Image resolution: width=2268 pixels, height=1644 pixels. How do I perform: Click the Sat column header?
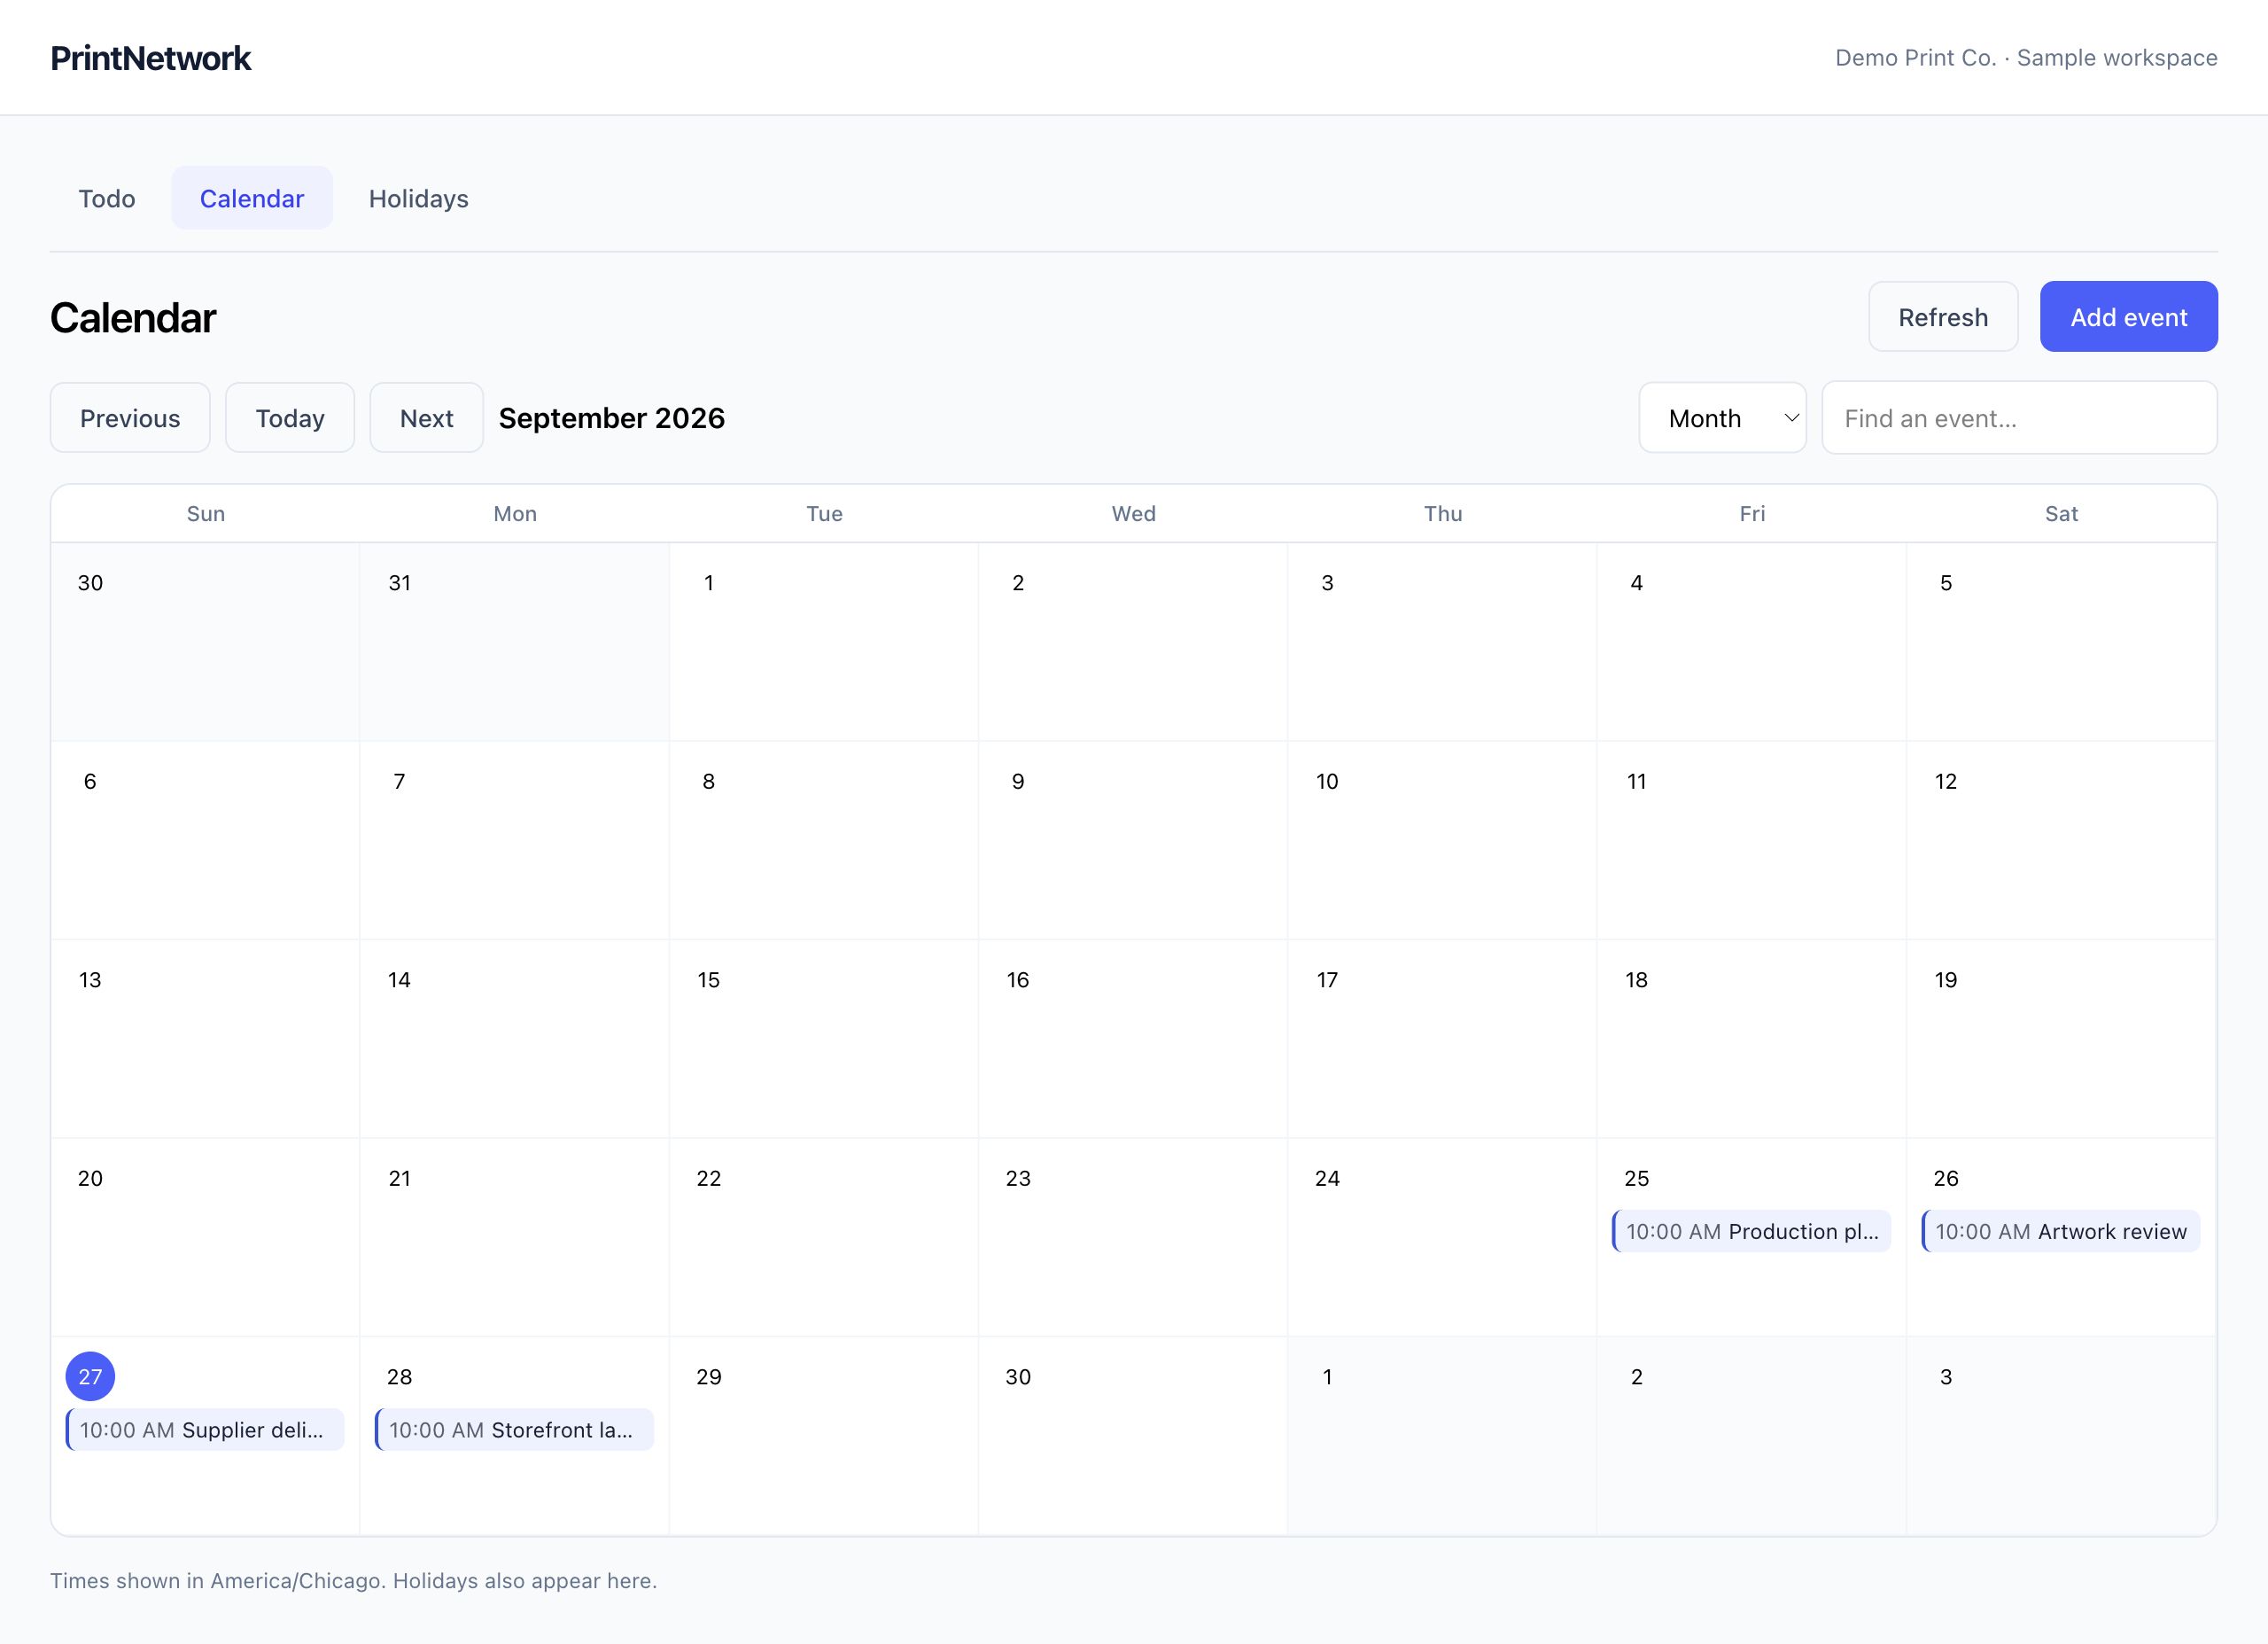pos(2061,514)
